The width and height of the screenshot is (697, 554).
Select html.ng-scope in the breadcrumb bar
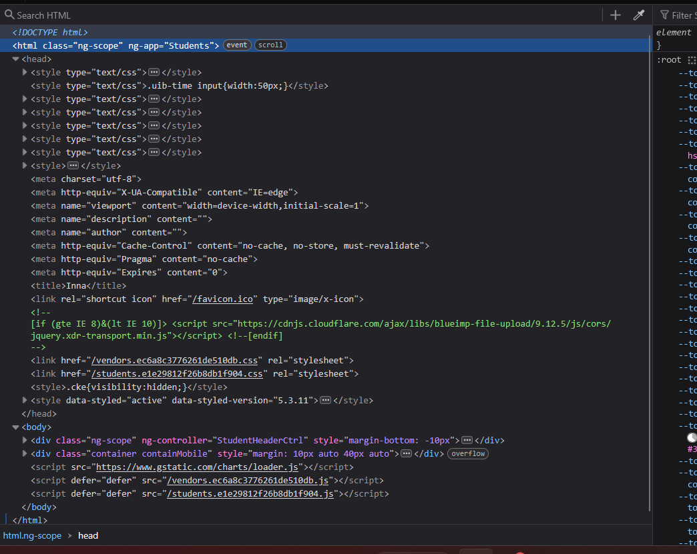point(32,536)
